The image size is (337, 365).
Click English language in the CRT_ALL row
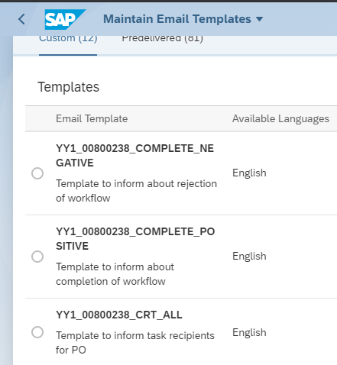pos(249,332)
